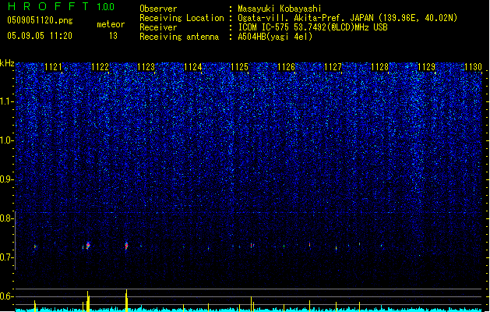Click the tallest yellow spike in intensity graph

pos(126,300)
